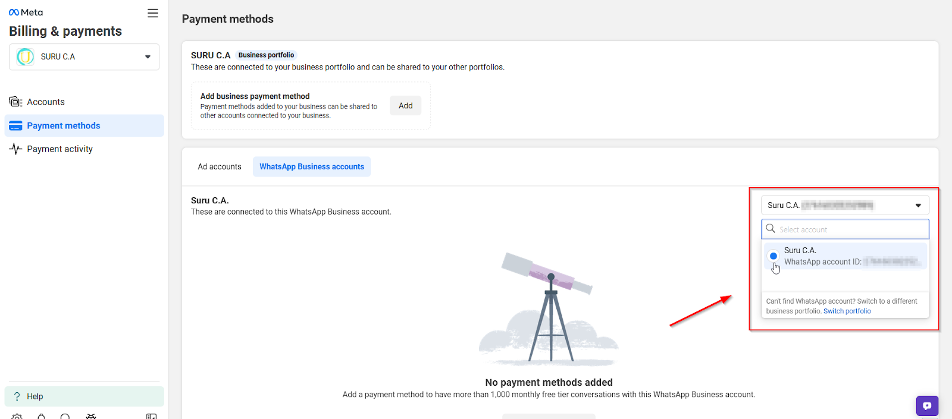952x419 pixels.
Task: Toggle the hamburger navigation menu
Action: pyautogui.click(x=153, y=13)
